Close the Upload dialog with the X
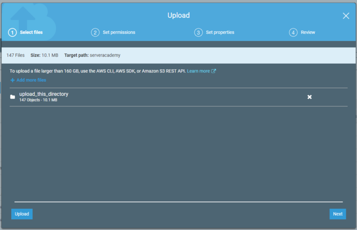The width and height of the screenshot is (357, 230). (x=346, y=16)
